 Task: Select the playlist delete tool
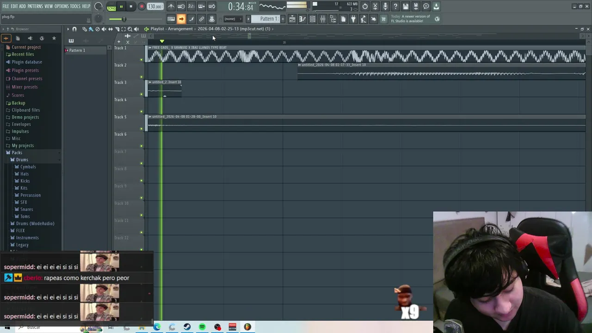coord(97,29)
